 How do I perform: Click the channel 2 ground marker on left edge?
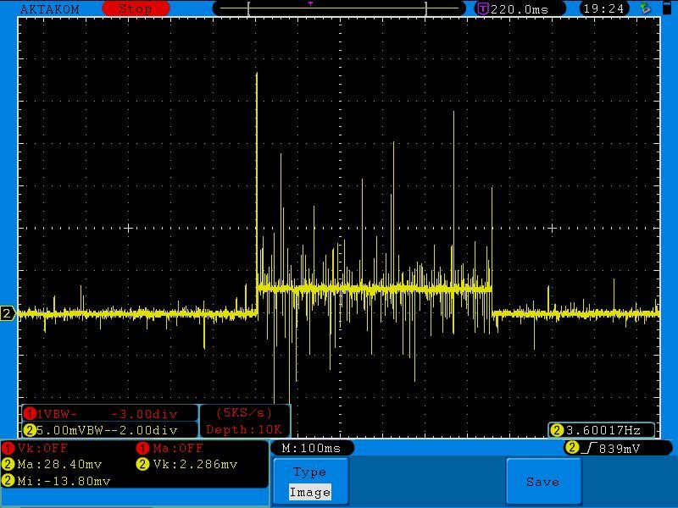point(8,314)
